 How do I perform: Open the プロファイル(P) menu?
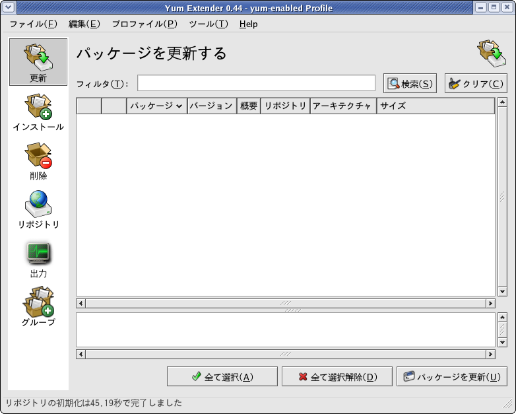point(145,24)
